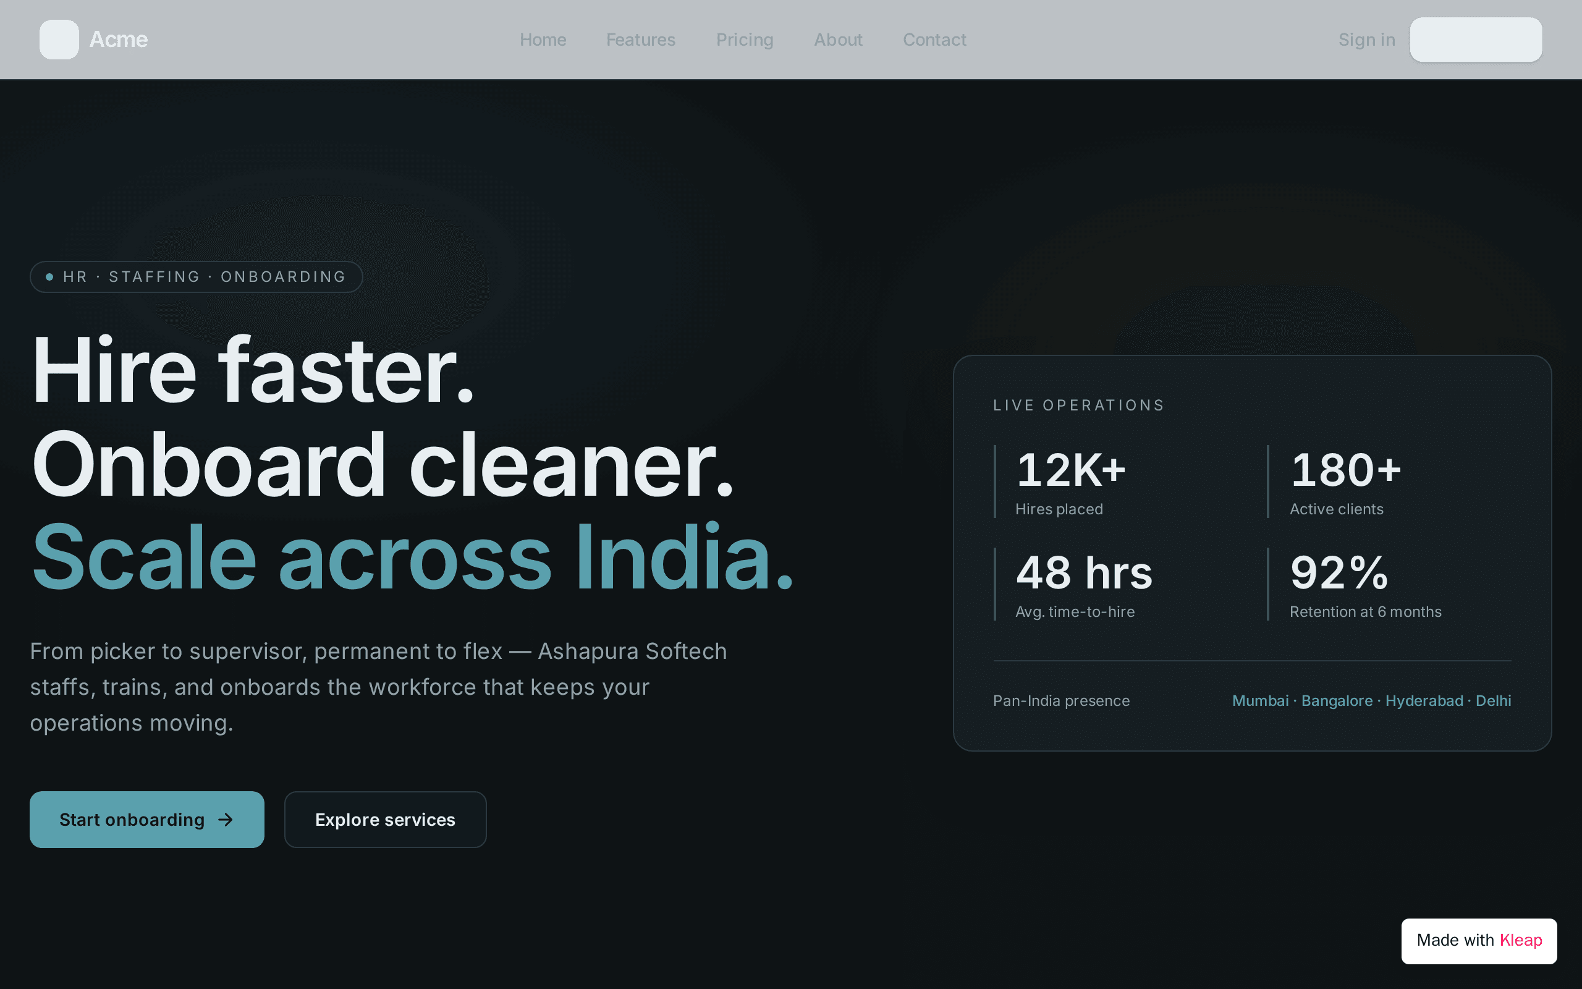
Task: Click the arrow icon in Start onboarding
Action: 226,820
